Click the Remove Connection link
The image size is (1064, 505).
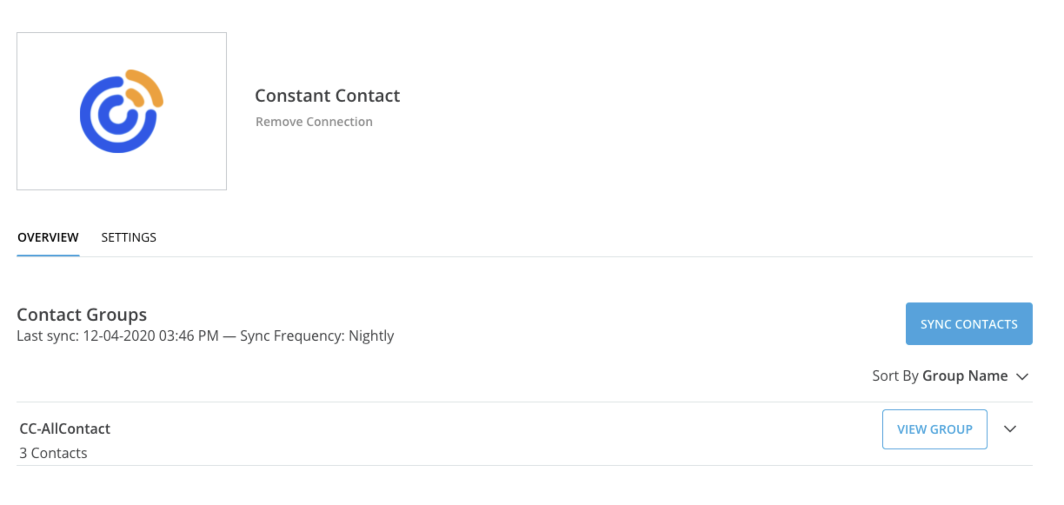click(314, 122)
